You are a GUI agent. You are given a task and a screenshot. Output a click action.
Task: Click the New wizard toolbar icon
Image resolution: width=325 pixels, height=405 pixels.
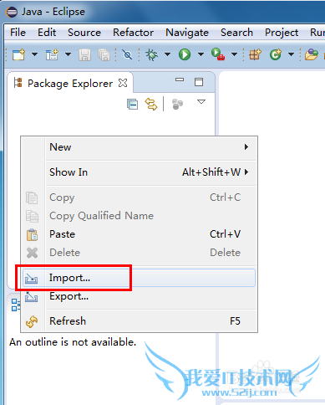(x=18, y=54)
